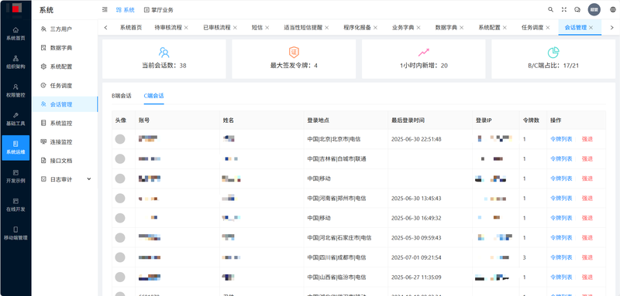This screenshot has width=620, height=296.
Task: Open 连接监控 in the system menu
Action: pyautogui.click(x=65, y=142)
